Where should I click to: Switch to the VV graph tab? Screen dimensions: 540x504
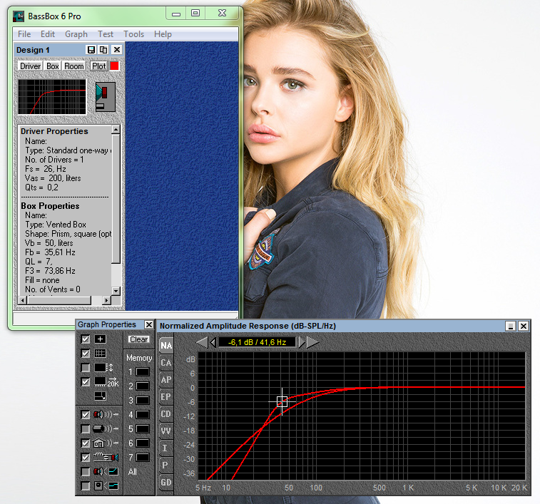tap(166, 431)
